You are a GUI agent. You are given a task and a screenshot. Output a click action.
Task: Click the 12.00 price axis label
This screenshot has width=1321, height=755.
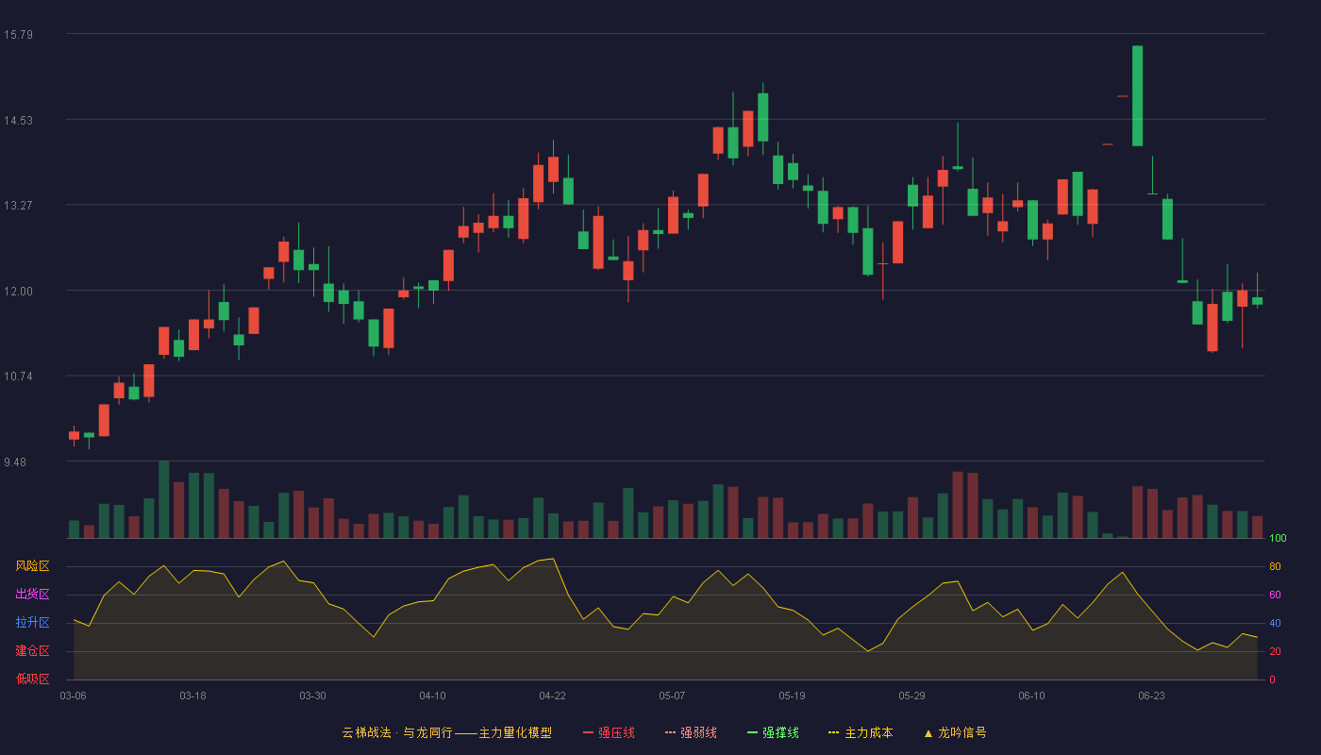point(18,291)
